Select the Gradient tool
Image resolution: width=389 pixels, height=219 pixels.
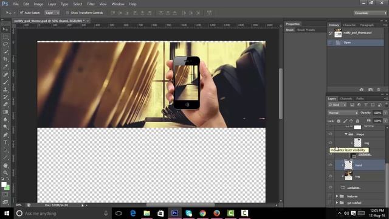click(5, 112)
